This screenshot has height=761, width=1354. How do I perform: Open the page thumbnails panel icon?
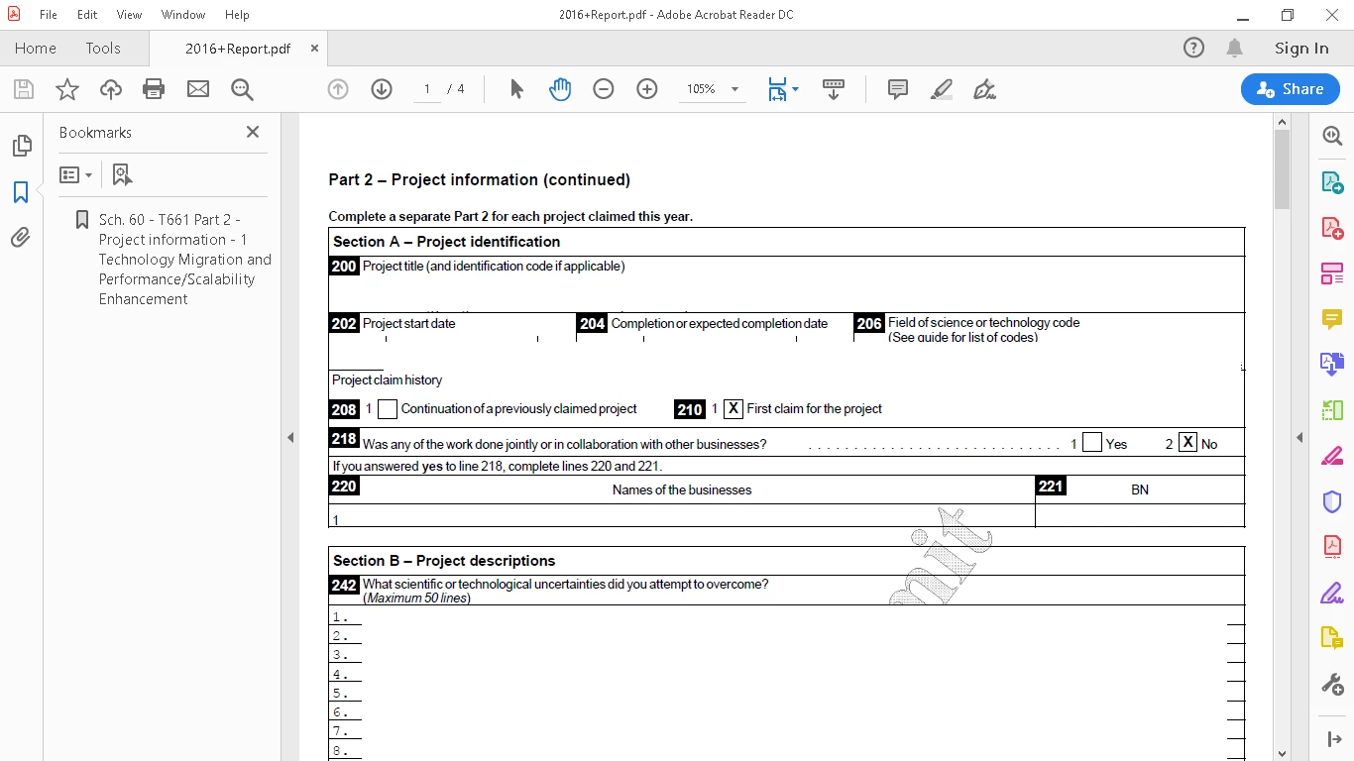pos(21,146)
